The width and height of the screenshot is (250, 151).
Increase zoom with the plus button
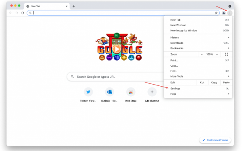[x=217, y=54]
